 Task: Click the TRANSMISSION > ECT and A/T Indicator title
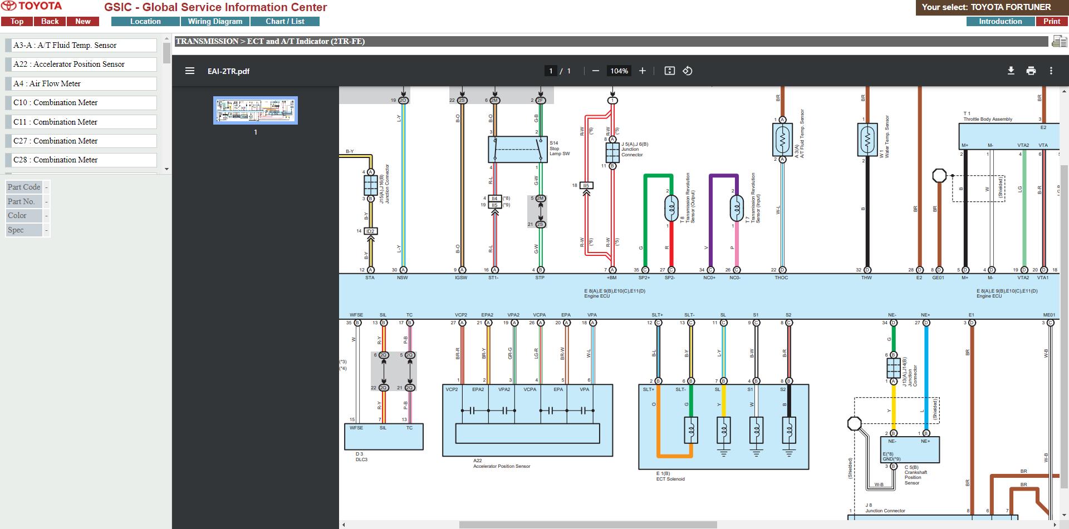[x=270, y=41]
